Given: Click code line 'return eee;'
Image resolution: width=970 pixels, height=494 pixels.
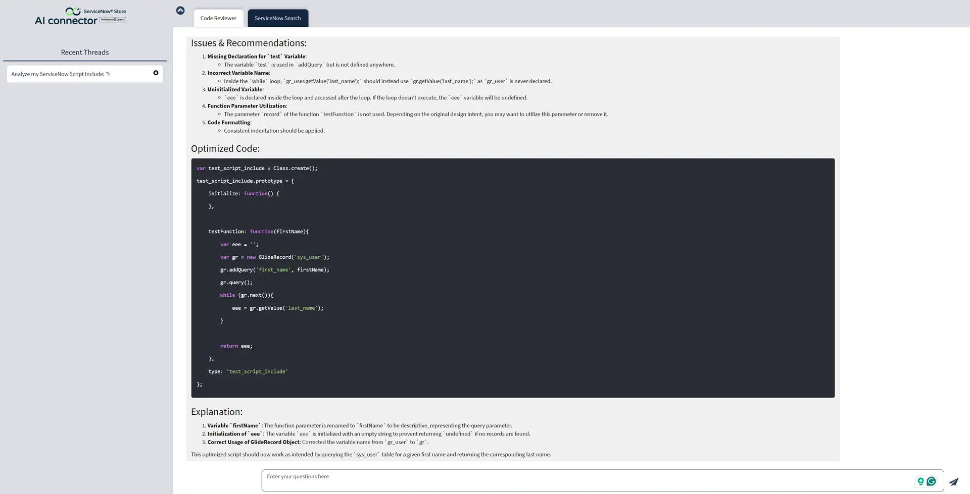Looking at the screenshot, I should 236,346.
